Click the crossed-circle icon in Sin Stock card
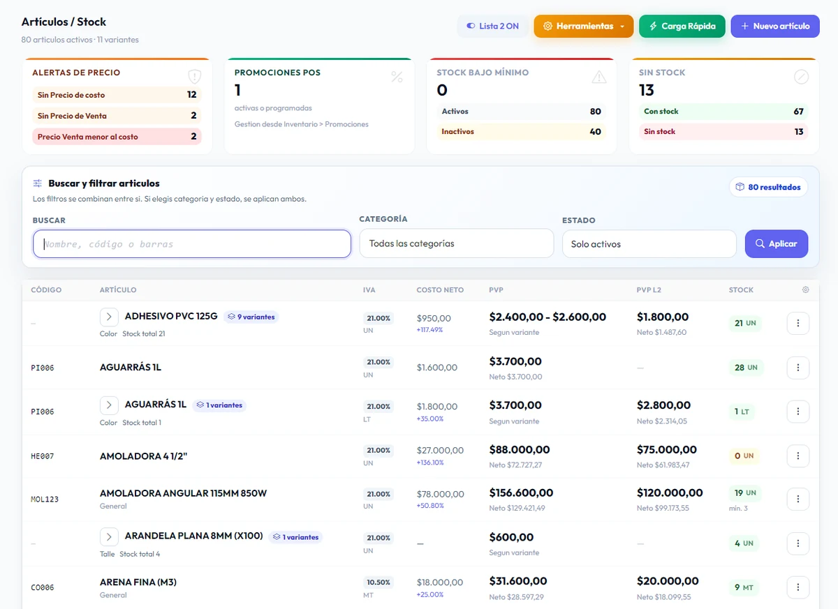The image size is (838, 609). [801, 77]
